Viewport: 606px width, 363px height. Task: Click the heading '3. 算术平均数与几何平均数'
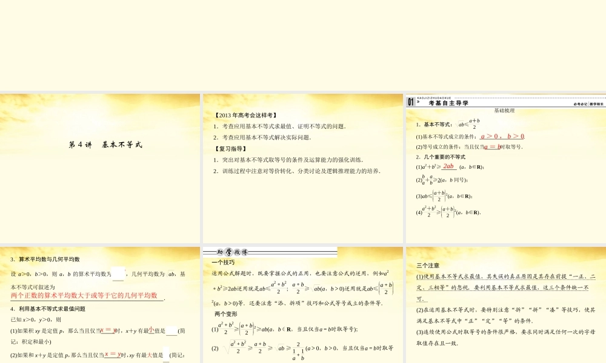[x=45, y=259]
